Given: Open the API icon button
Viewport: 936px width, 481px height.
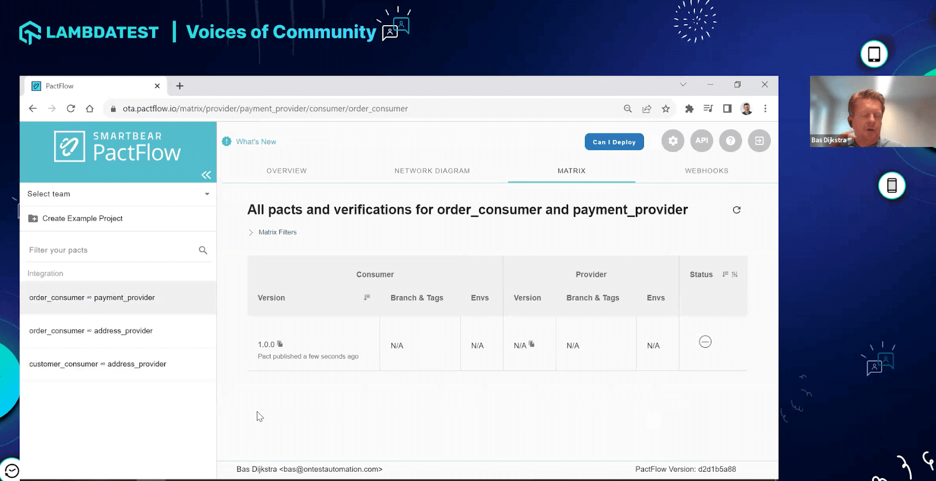Looking at the screenshot, I should [x=701, y=141].
